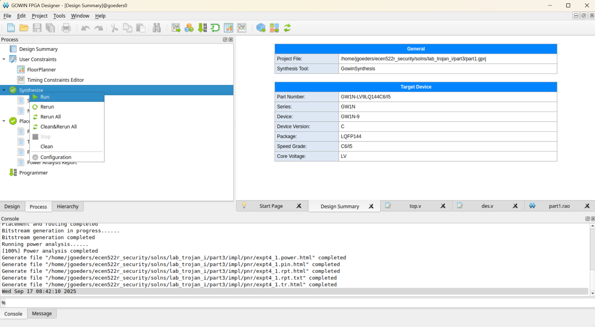Switch to the Message tab

click(42, 314)
